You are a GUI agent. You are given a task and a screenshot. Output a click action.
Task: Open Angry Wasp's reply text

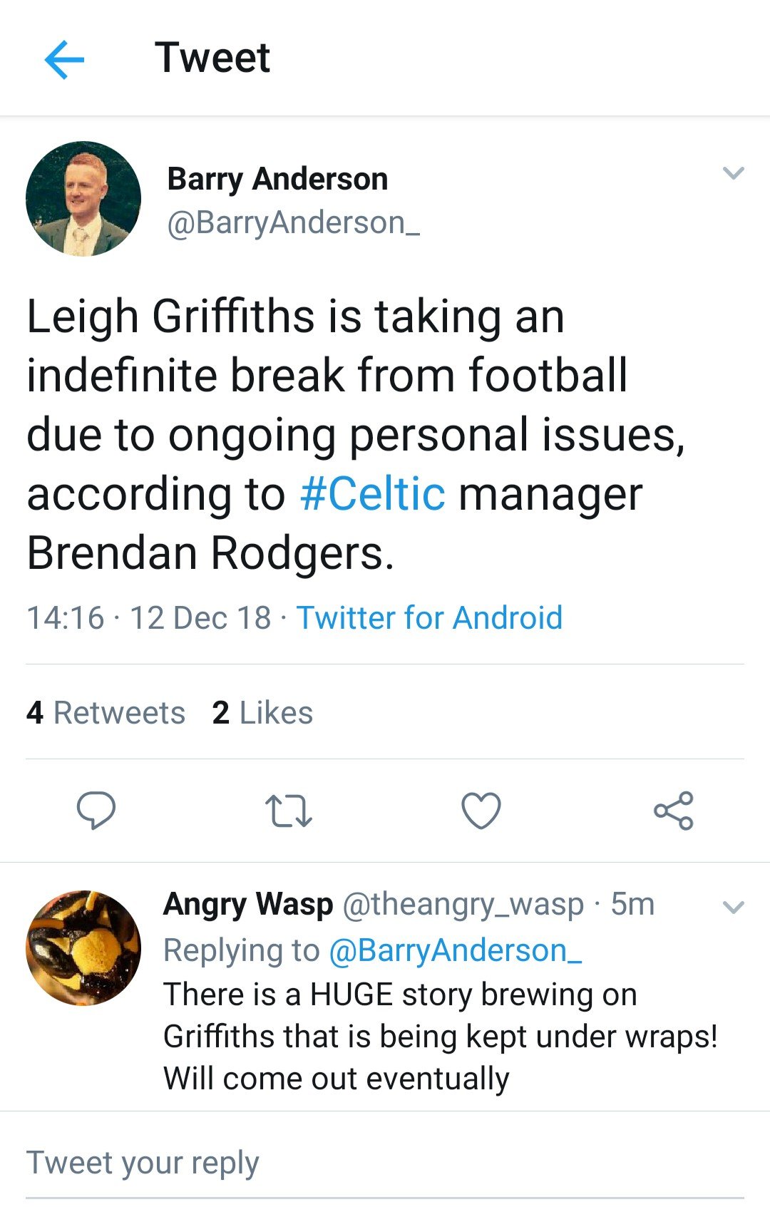pyautogui.click(x=441, y=1037)
